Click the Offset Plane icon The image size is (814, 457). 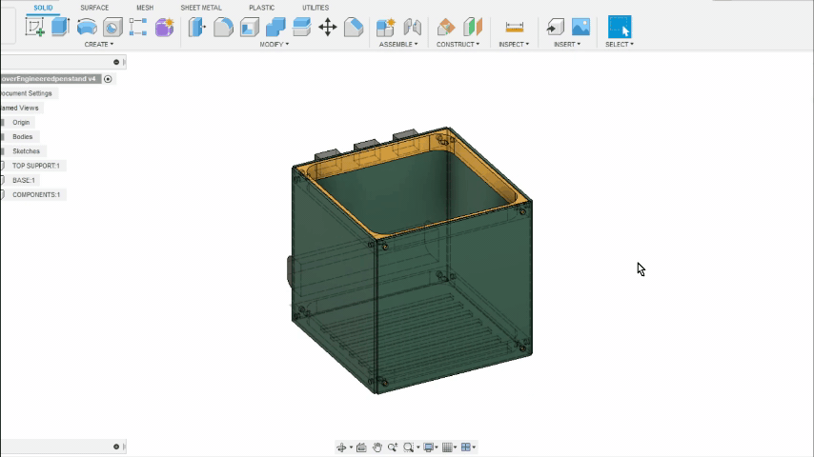445,27
